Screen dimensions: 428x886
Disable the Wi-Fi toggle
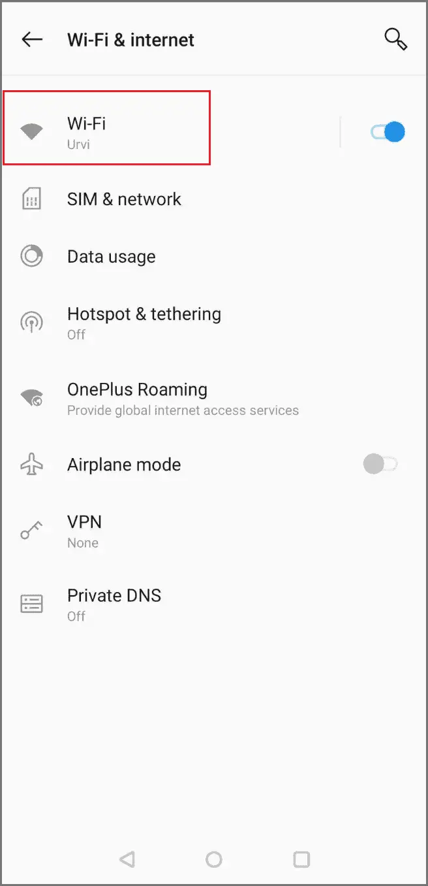click(388, 131)
